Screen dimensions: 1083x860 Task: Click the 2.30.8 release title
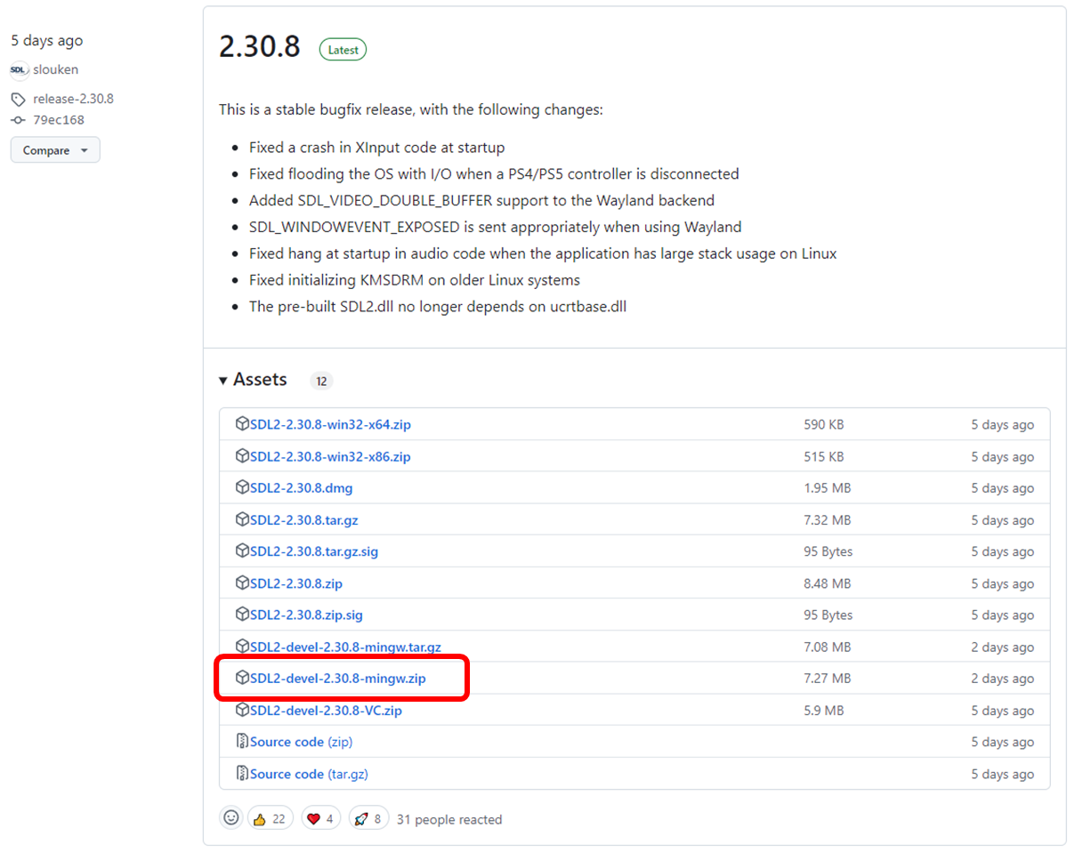click(260, 47)
